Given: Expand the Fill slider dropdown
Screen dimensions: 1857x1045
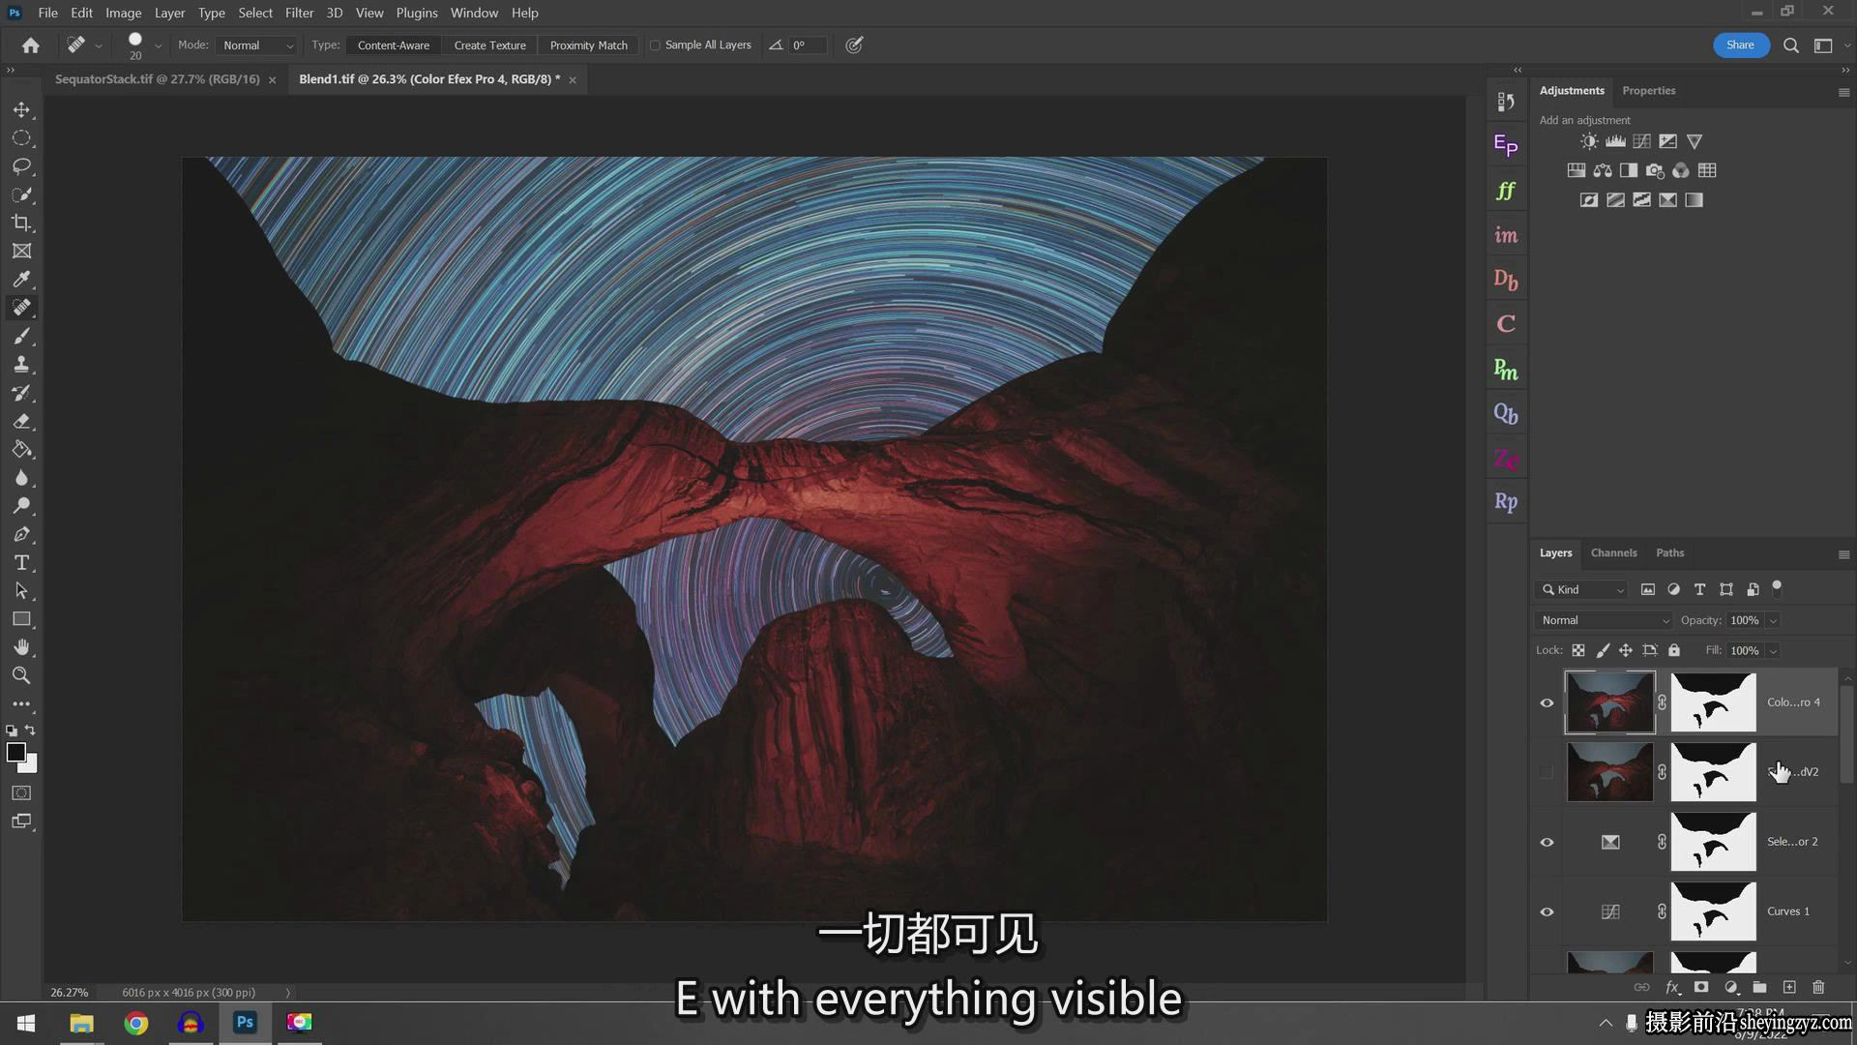Looking at the screenshot, I should point(1773,651).
